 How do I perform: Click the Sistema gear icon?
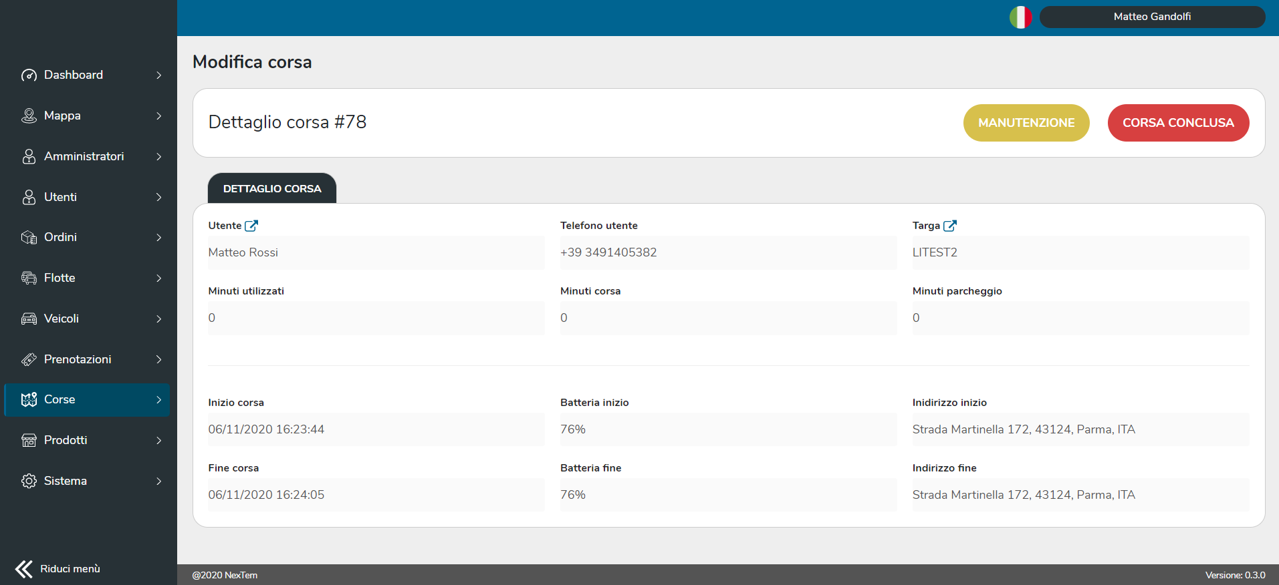[29, 481]
